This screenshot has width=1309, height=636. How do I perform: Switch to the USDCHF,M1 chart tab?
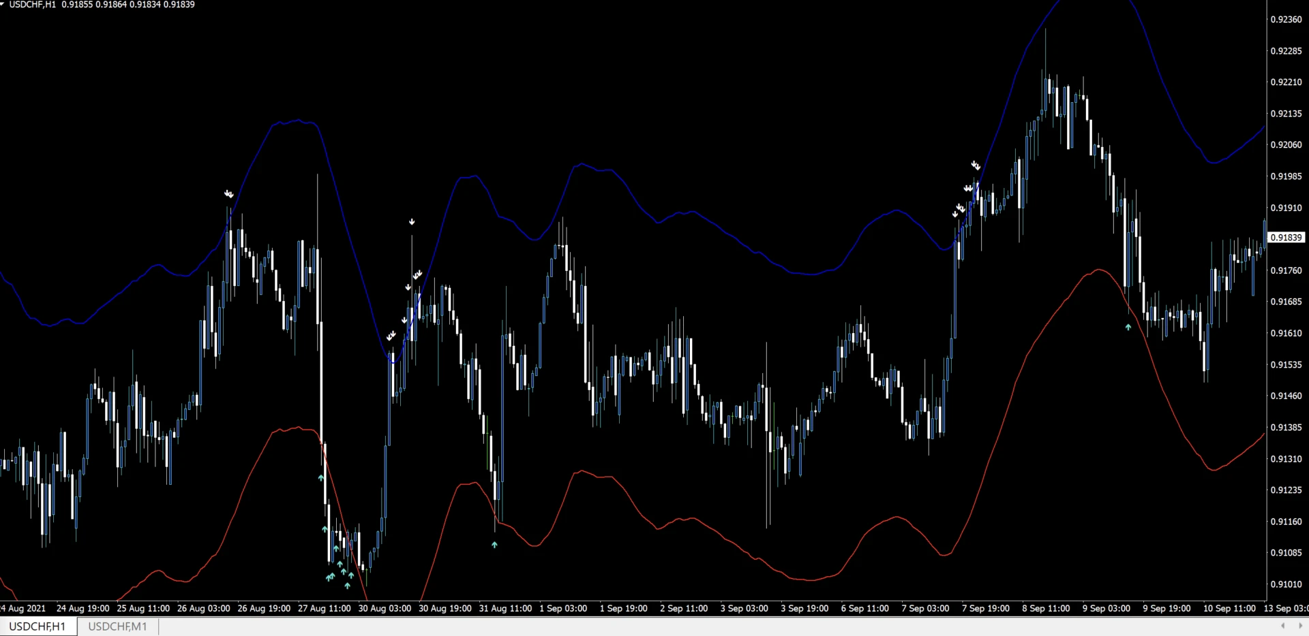point(117,626)
